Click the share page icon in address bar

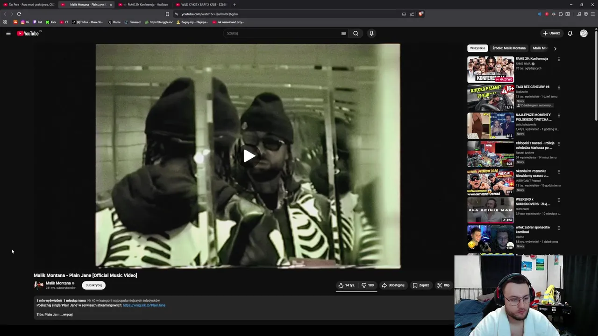tap(412, 14)
